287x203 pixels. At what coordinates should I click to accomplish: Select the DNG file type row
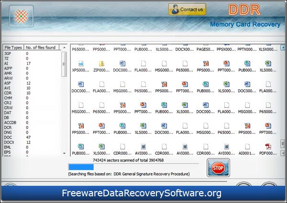32,132
